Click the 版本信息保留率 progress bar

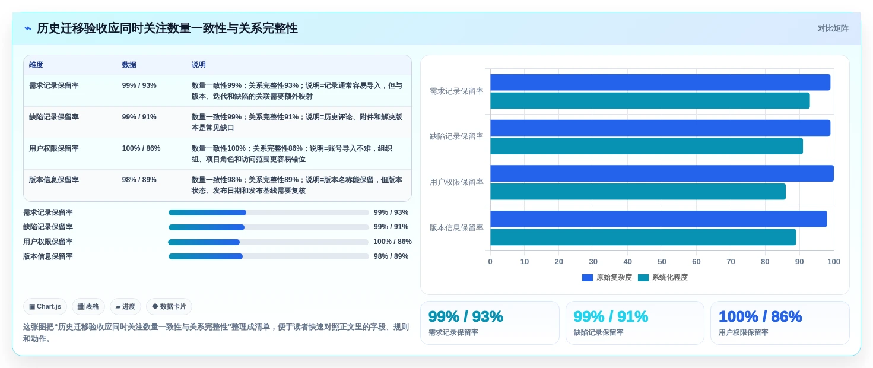coord(269,256)
